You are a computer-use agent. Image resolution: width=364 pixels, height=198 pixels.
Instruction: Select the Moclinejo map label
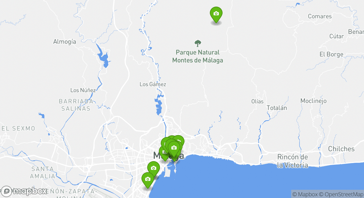[x=314, y=101]
